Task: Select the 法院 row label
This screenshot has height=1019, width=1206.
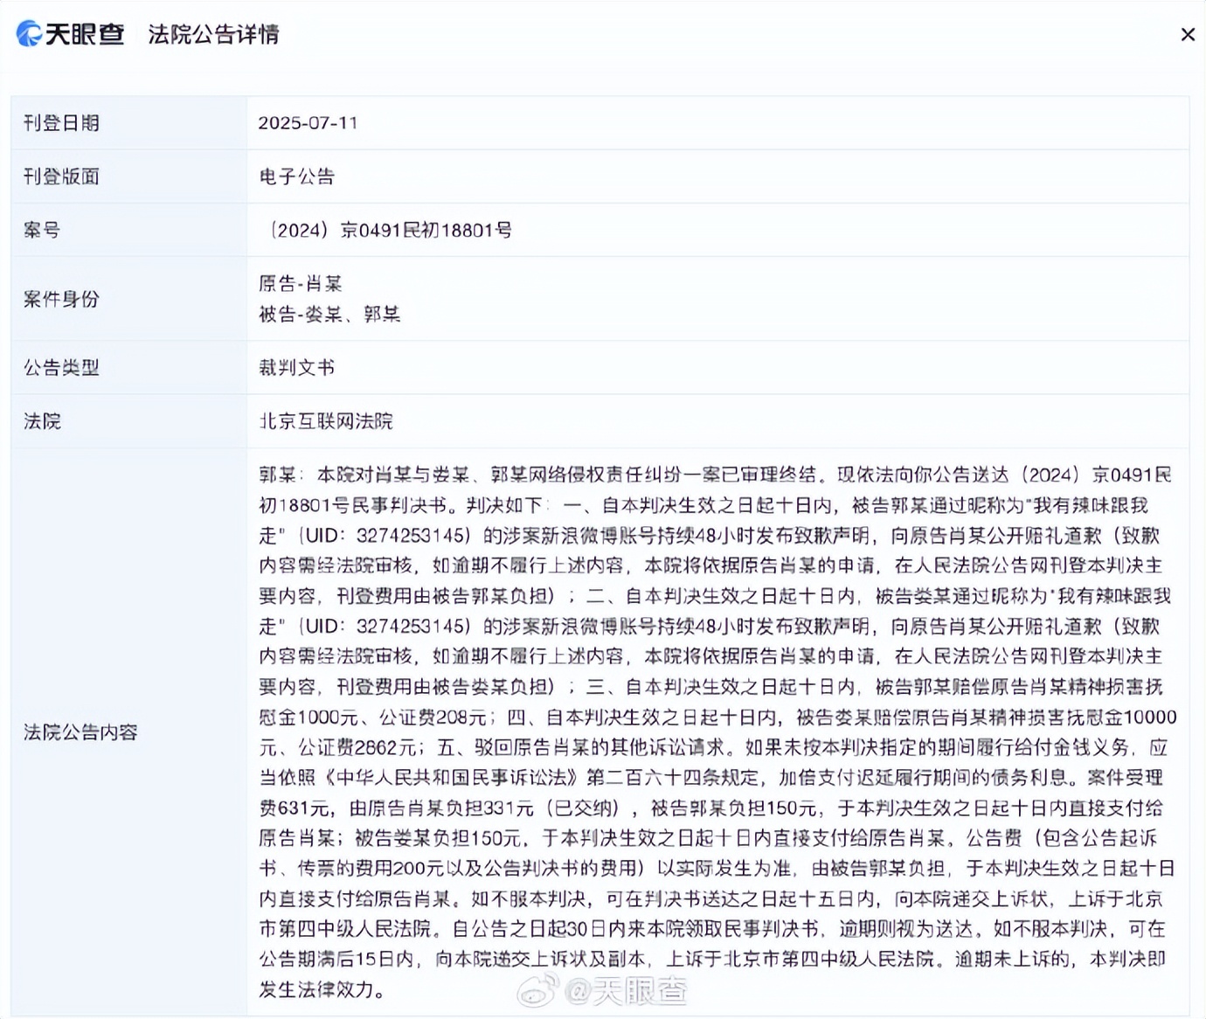Action: (42, 421)
